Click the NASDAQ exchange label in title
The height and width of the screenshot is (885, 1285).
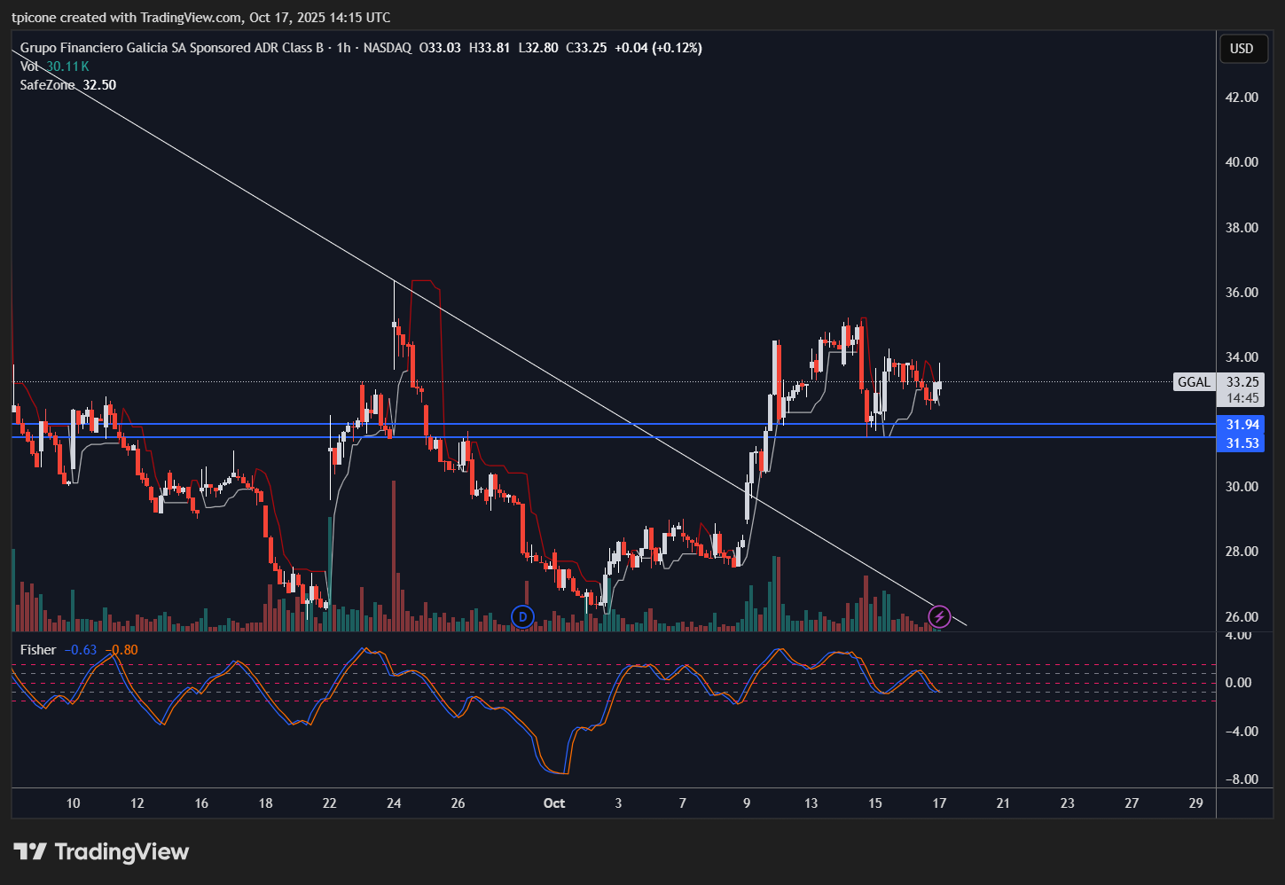[388, 48]
